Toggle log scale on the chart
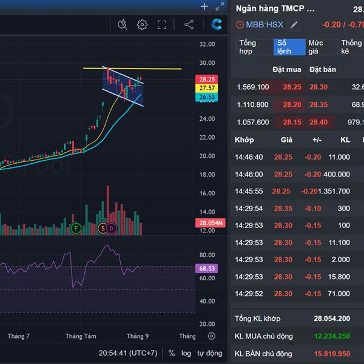Screen dimensions: 364x364 click(186, 353)
